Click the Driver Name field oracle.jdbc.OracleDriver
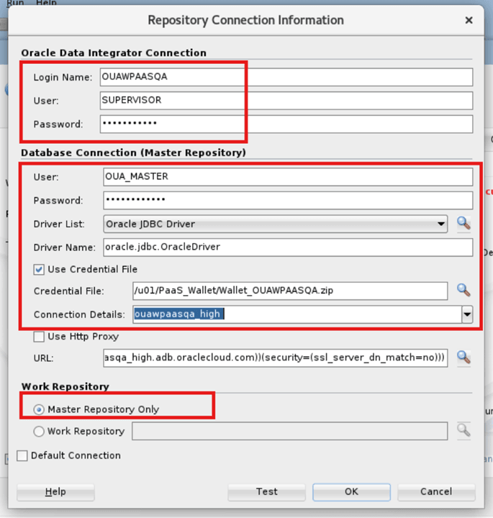Viewport: 493px width, 518px height. 288,247
